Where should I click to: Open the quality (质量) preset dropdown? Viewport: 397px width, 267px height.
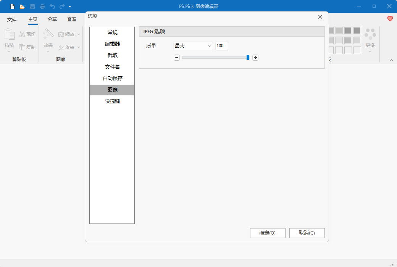193,46
